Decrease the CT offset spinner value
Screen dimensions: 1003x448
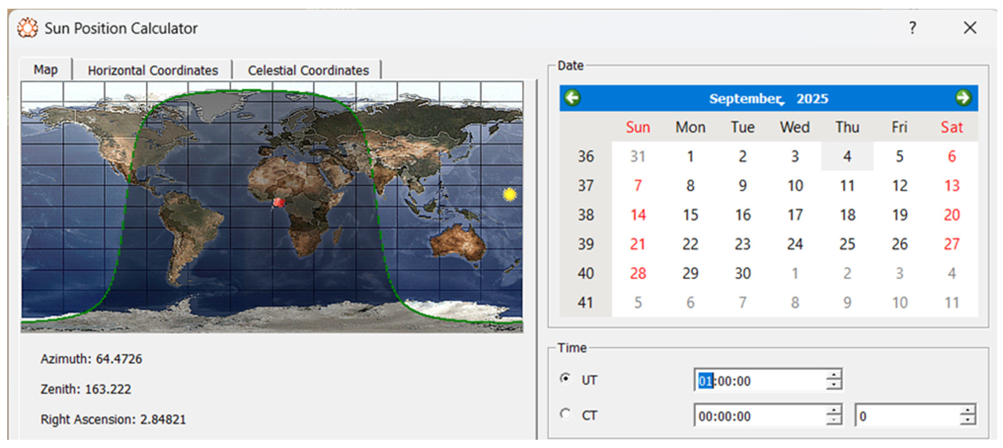click(x=967, y=420)
